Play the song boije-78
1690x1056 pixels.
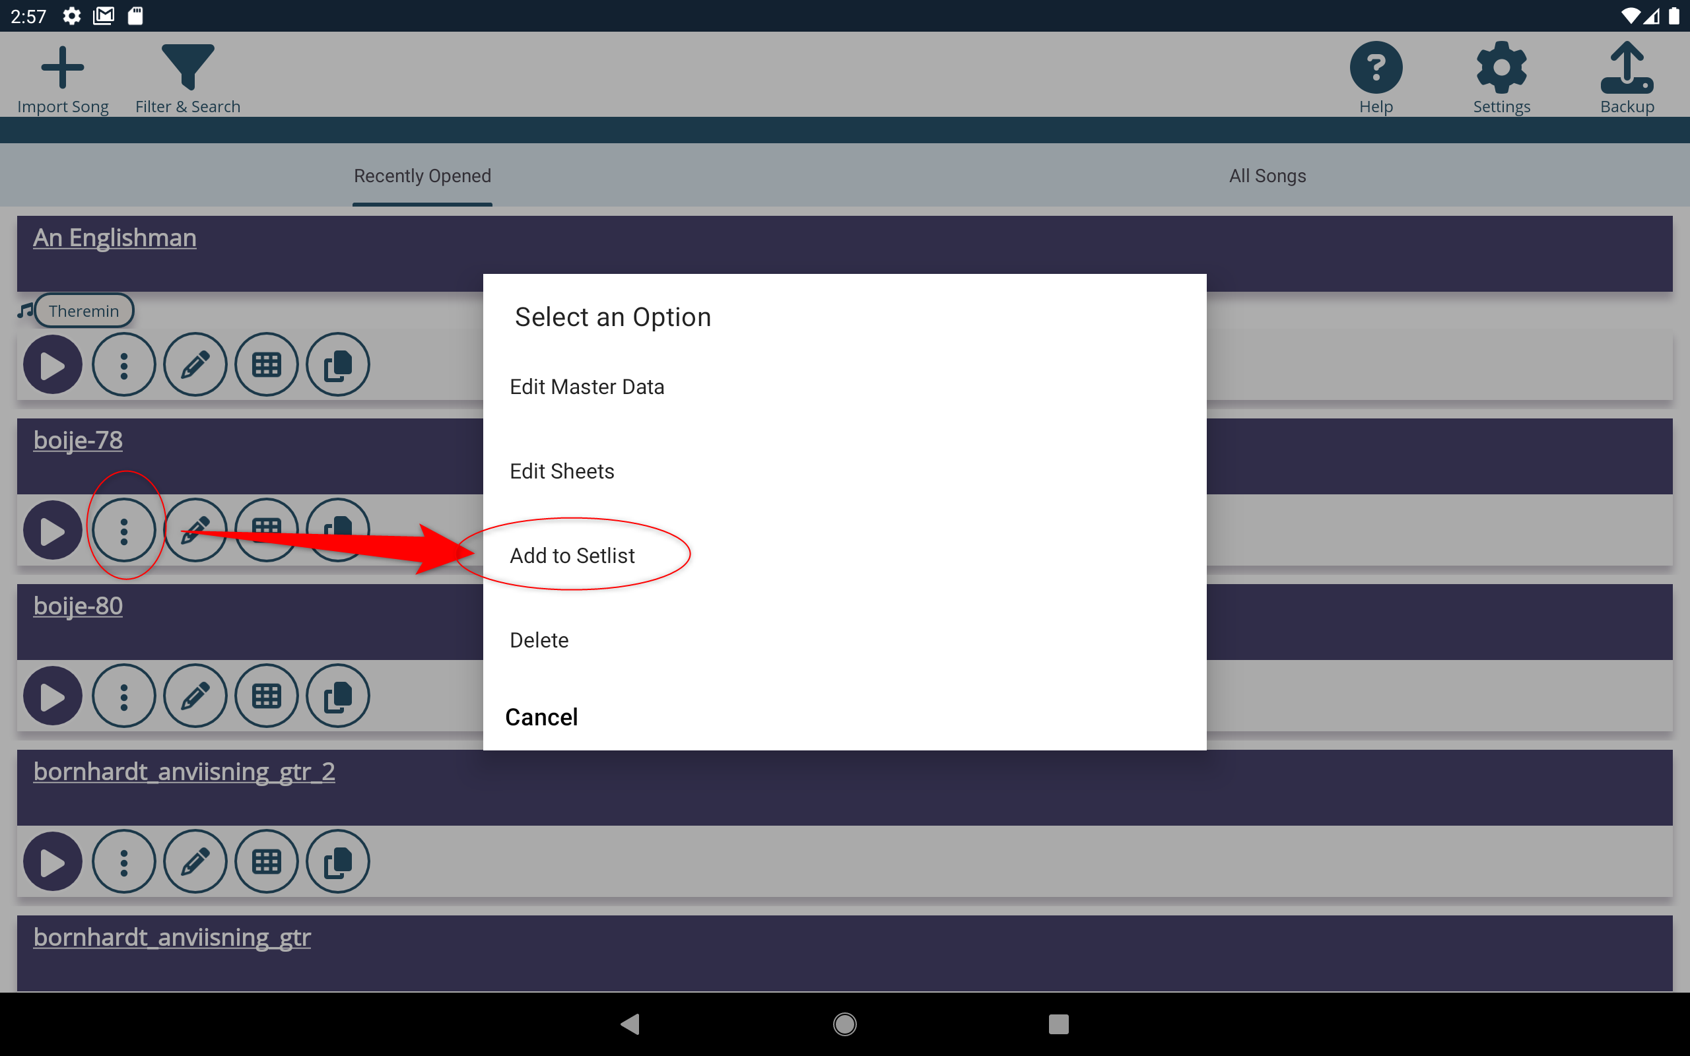(x=51, y=530)
